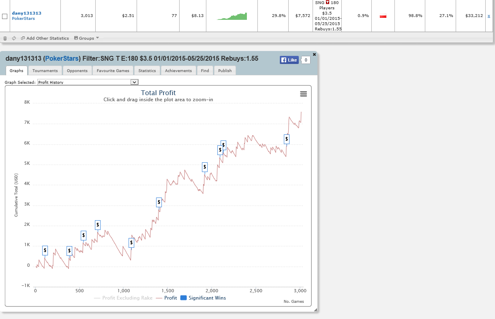The image size is (495, 319).
Task: Click the $ win marker near 700 games
Action: click(98, 225)
